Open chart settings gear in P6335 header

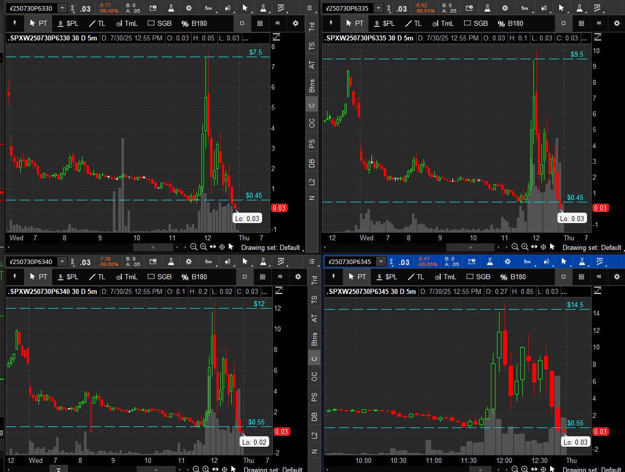(505, 8)
